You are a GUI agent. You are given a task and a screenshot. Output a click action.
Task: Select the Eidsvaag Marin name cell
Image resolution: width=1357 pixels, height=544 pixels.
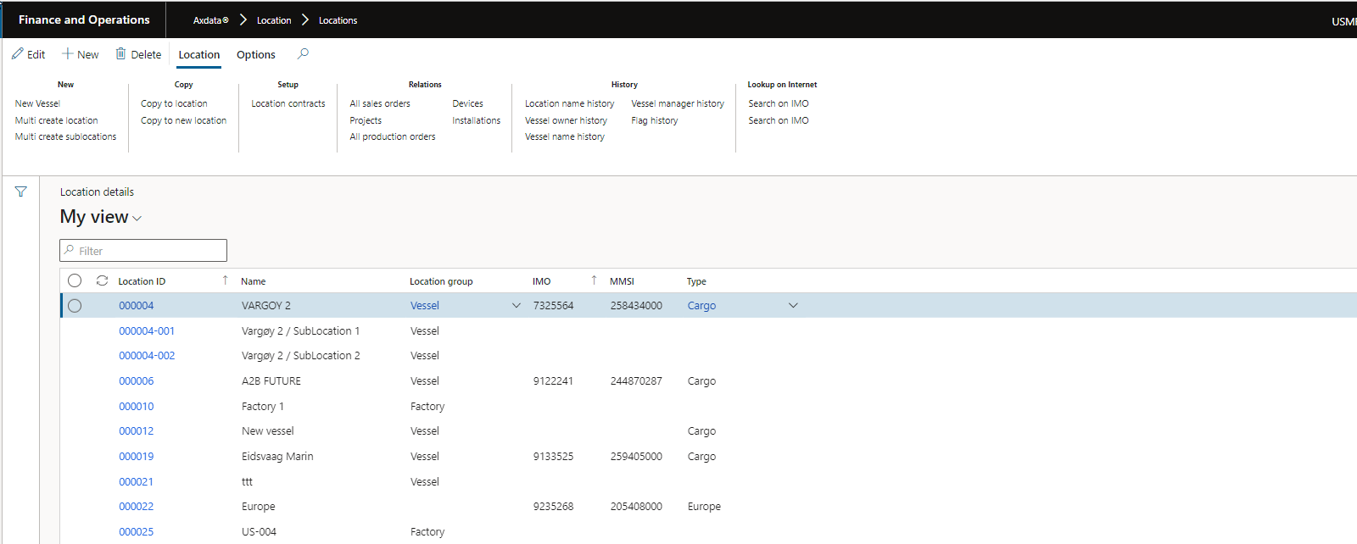pos(277,457)
